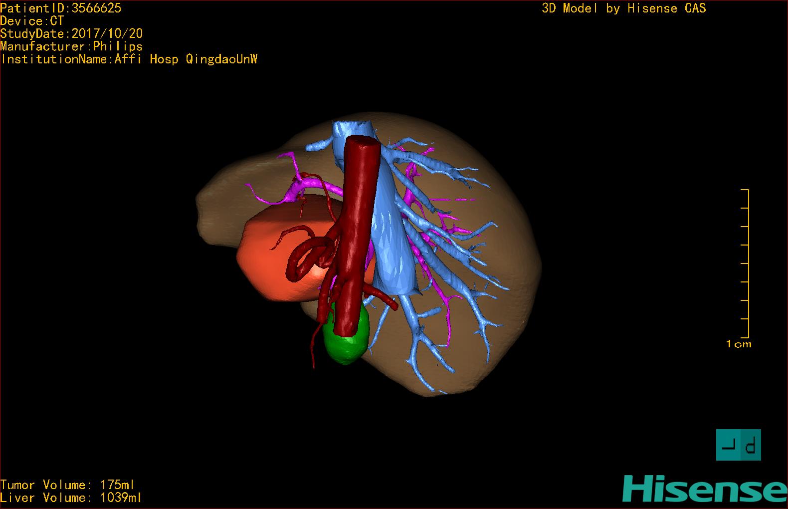788x509 pixels.
Task: Click the "Liver Volume: 1039ml" readout
Action: [x=71, y=498]
